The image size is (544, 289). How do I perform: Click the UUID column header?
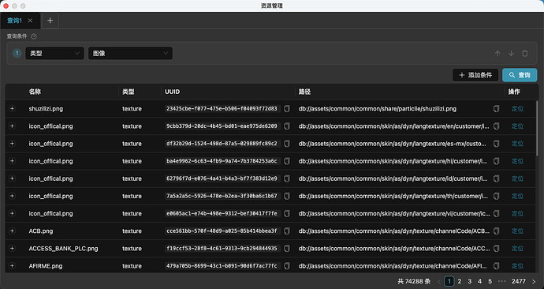172,92
